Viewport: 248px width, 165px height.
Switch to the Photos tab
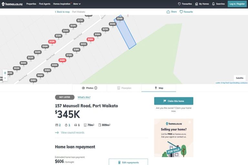point(89,88)
